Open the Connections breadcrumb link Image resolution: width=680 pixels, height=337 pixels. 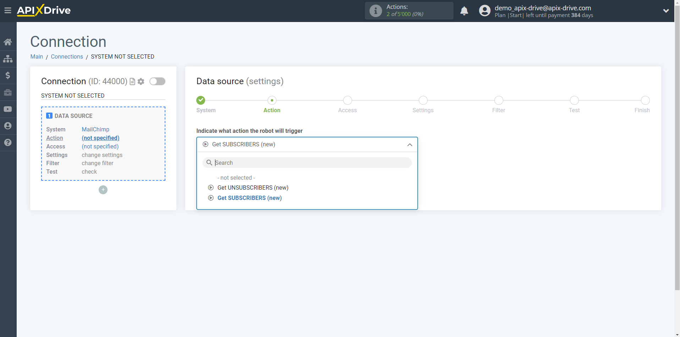coord(67,56)
